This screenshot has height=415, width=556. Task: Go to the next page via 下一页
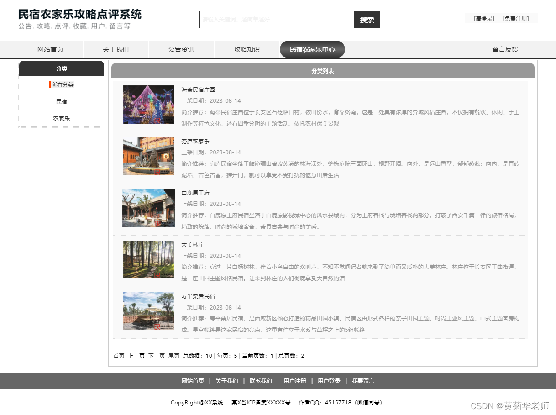[x=156, y=356]
